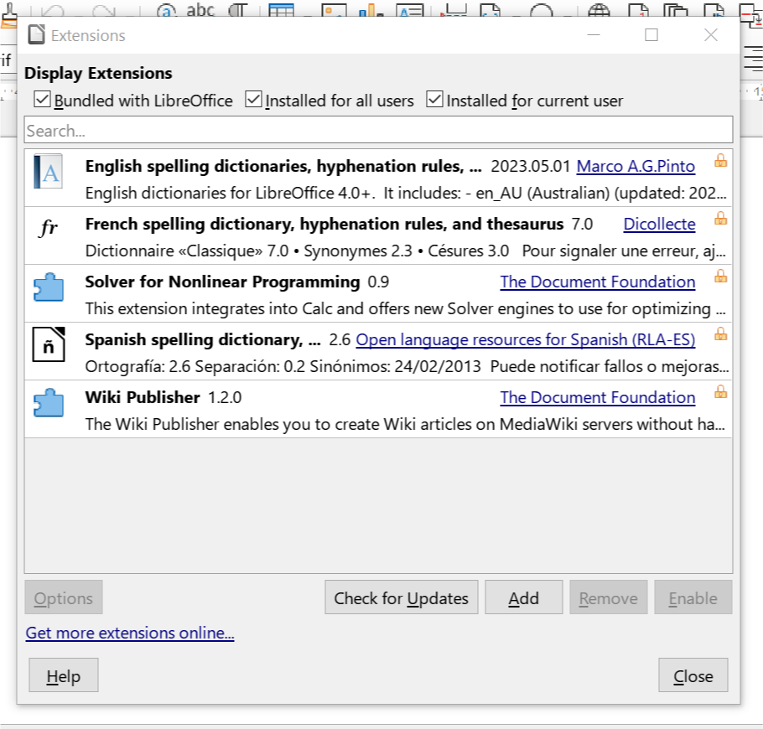The height and width of the screenshot is (729, 763).
Task: Select the English spelling dictionaries book icon
Action: (48, 171)
